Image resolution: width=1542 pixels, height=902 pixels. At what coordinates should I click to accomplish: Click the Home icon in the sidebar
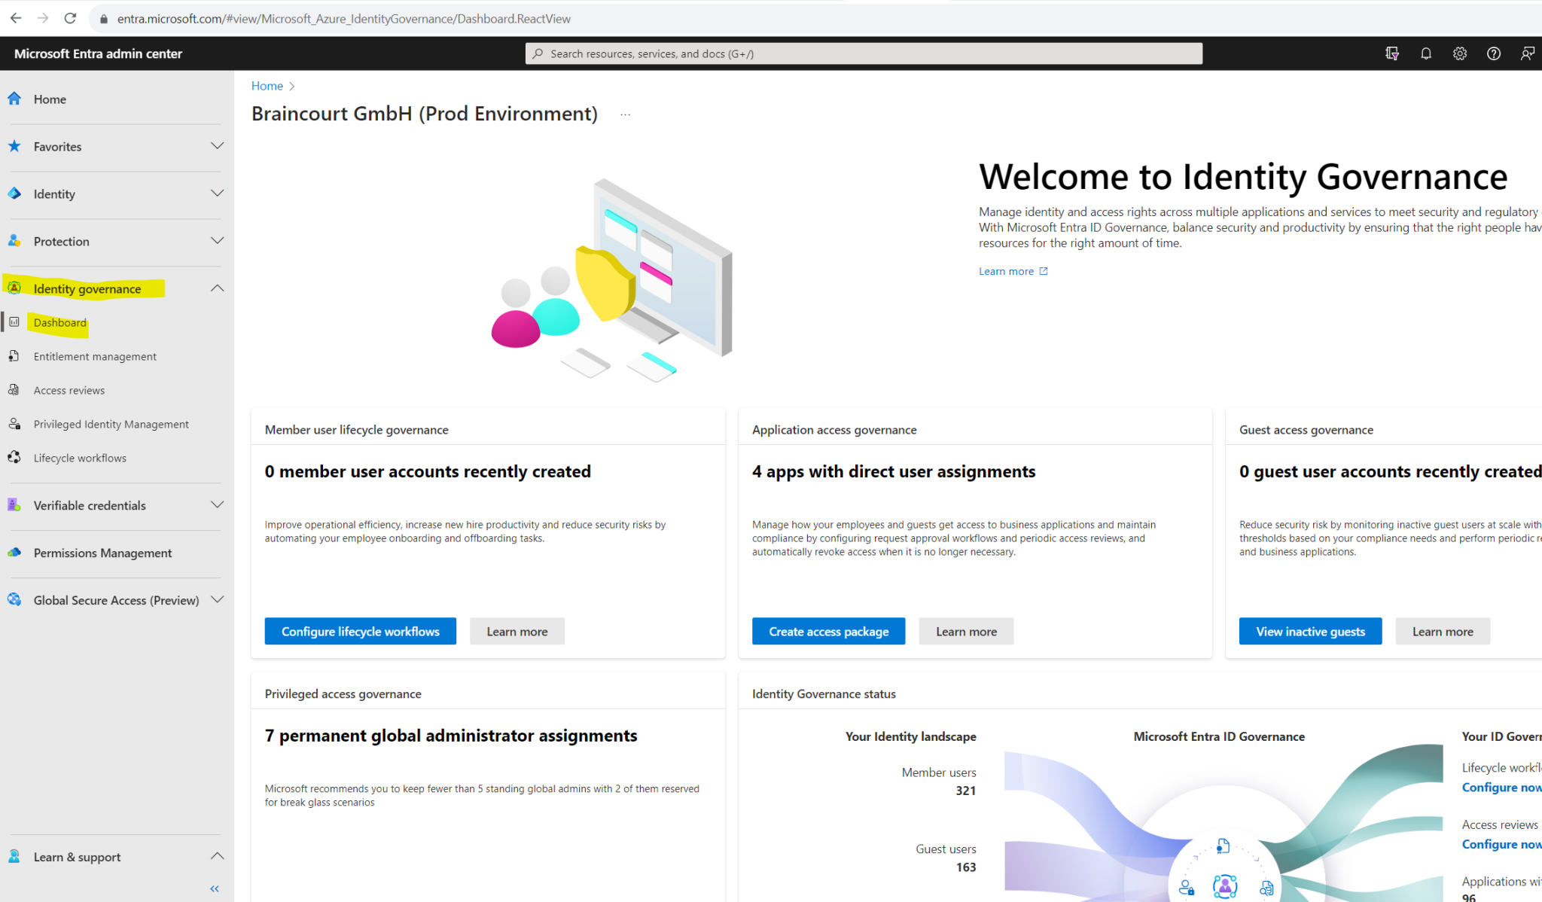click(x=15, y=99)
